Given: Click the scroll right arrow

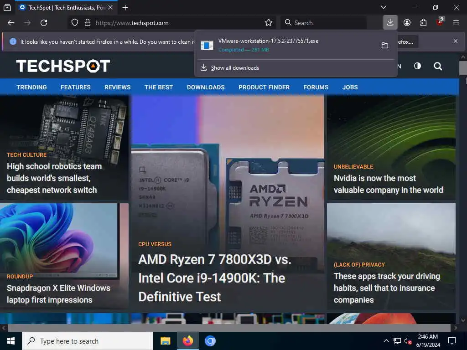Looking at the screenshot, I should click(x=456, y=328).
